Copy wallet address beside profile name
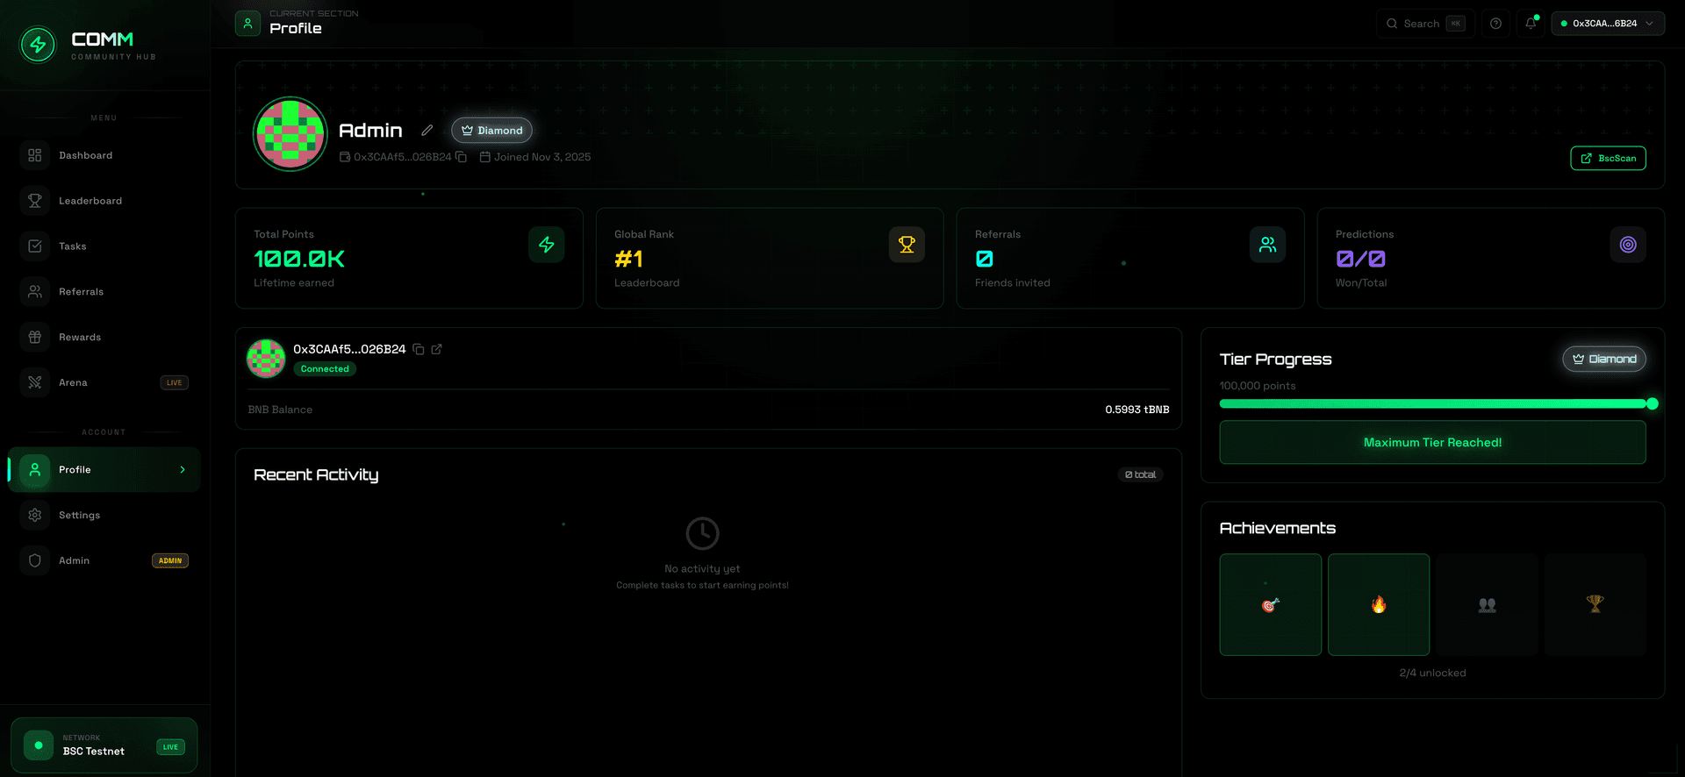Screen dimensions: 1685x777 pos(461,157)
